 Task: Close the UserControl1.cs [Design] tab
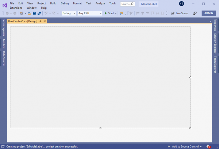pyautogui.click(x=45, y=21)
